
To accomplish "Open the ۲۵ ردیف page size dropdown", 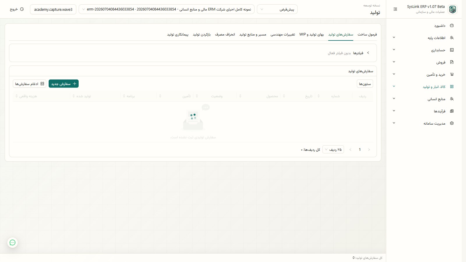I will pos(333,150).
